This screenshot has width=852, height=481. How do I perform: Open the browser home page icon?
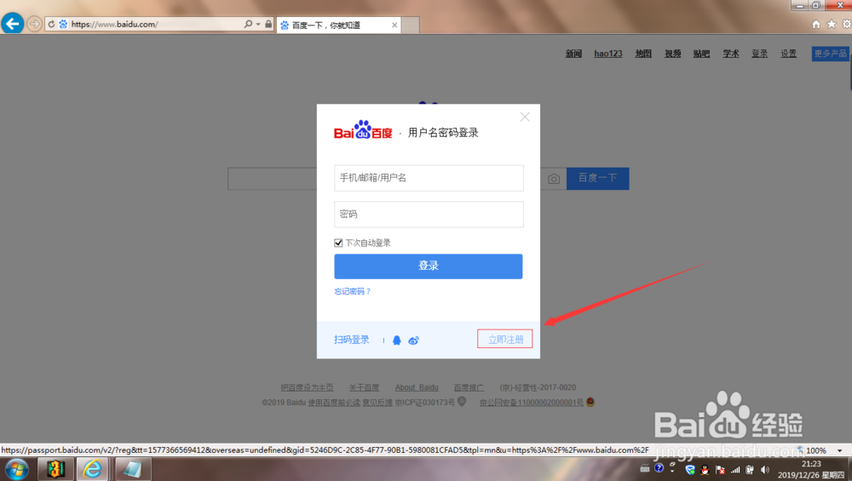pyautogui.click(x=816, y=25)
